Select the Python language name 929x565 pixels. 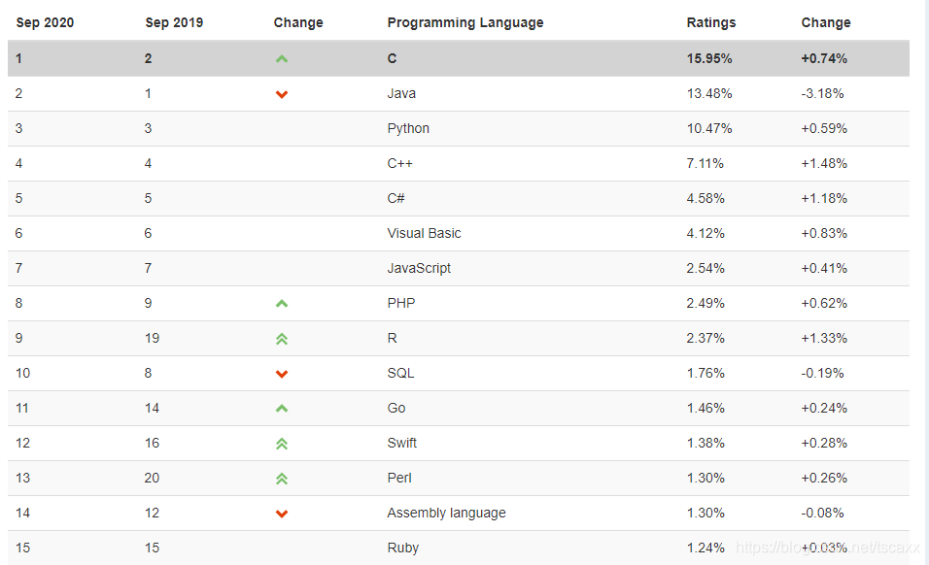[408, 128]
